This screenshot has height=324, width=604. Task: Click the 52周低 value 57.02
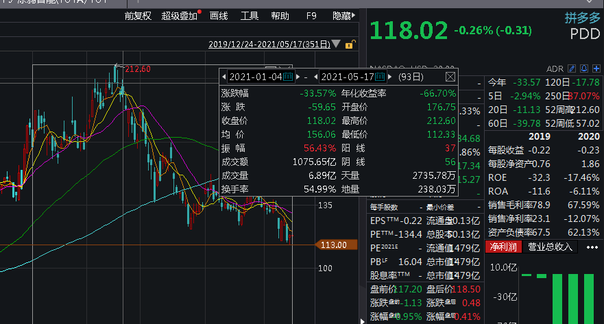[588, 123]
